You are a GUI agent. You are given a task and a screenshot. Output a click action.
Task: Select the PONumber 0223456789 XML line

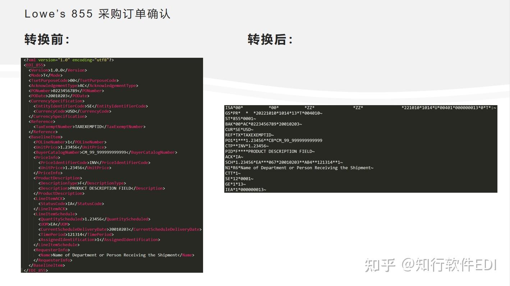(x=66, y=91)
